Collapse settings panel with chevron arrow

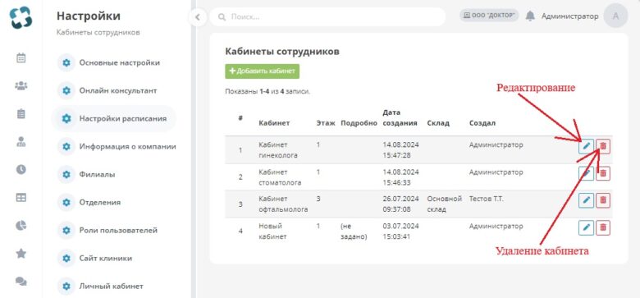click(x=198, y=17)
